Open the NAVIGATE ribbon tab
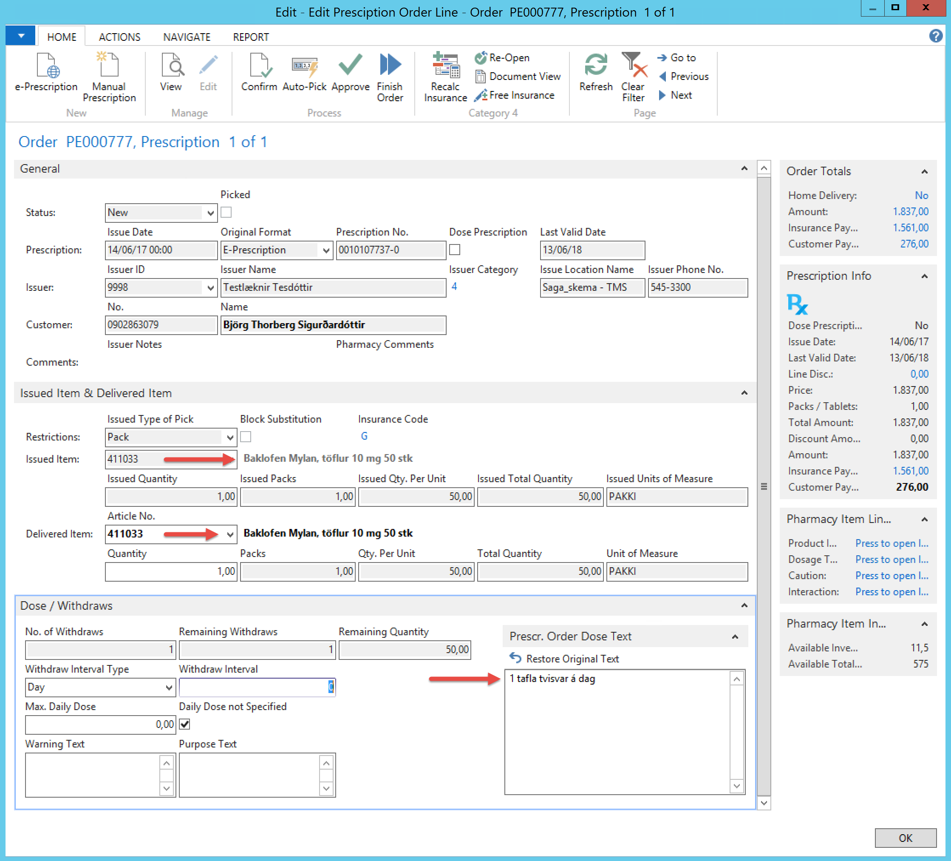The height and width of the screenshot is (861, 951). (186, 37)
